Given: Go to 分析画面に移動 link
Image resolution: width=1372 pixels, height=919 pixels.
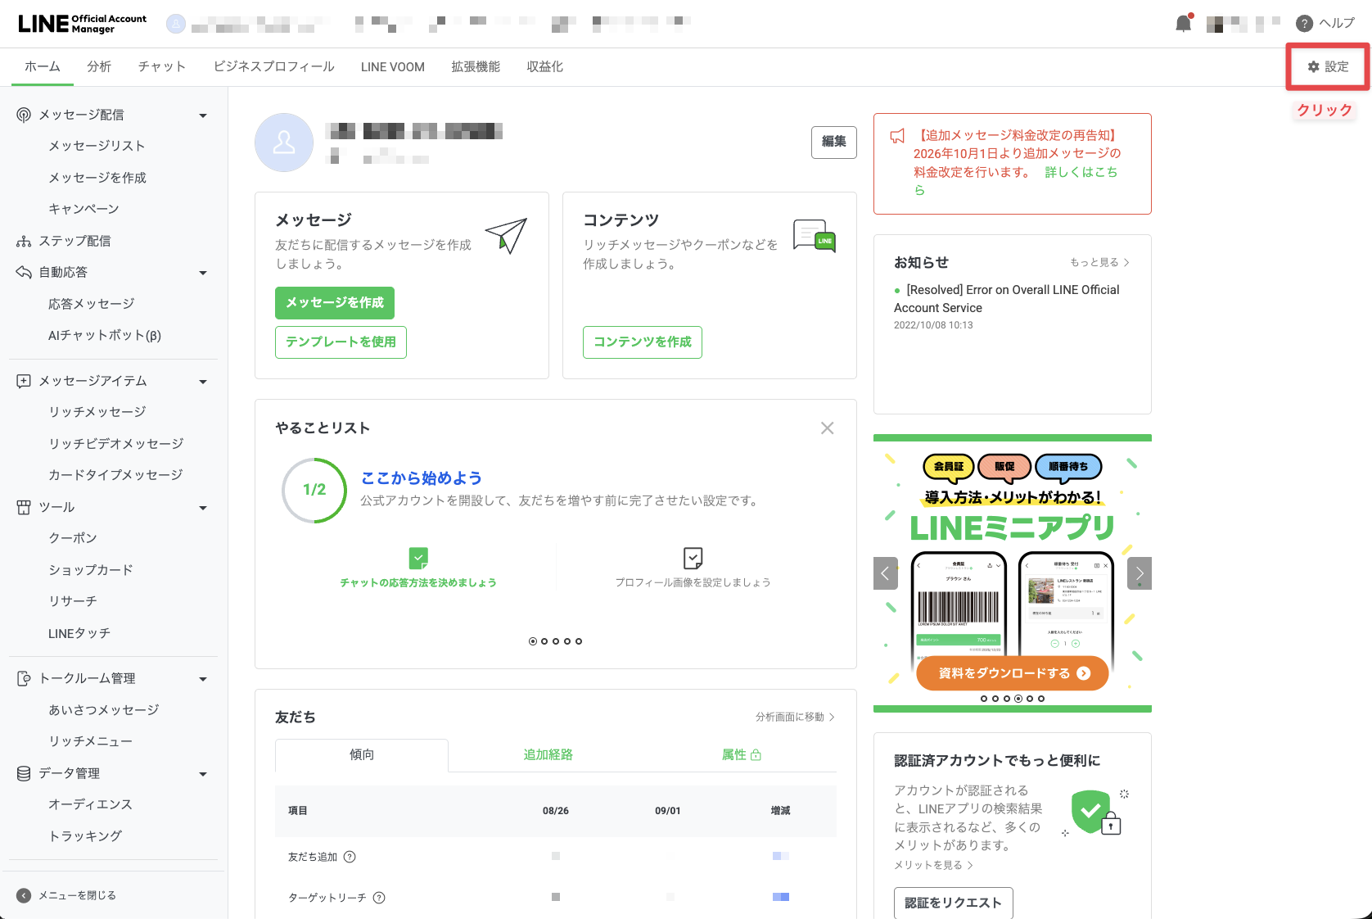Looking at the screenshot, I should point(795,717).
